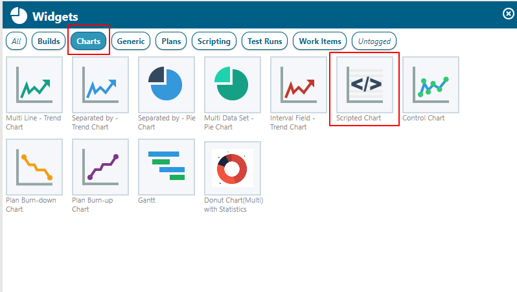This screenshot has height=292, width=517.
Task: Filter by the Plans category
Action: coord(171,41)
